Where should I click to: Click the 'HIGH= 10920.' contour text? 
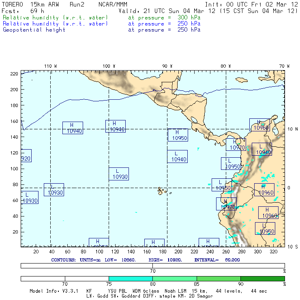pos(165,260)
